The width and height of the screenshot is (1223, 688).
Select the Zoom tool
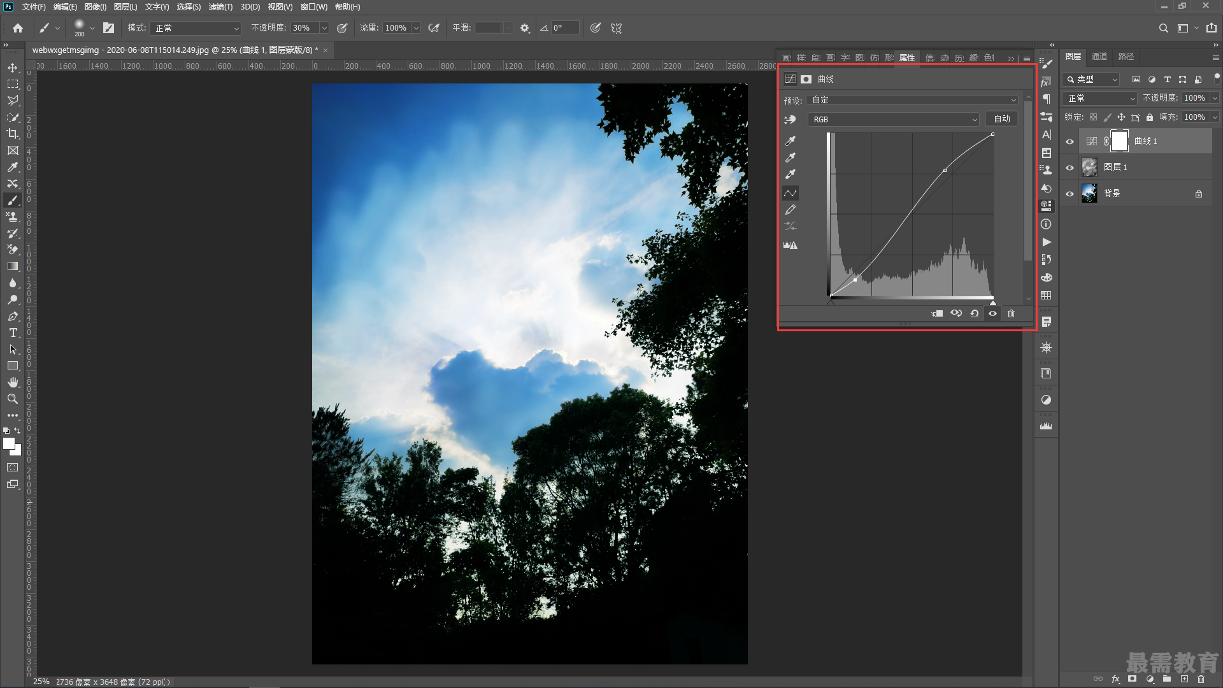point(13,399)
